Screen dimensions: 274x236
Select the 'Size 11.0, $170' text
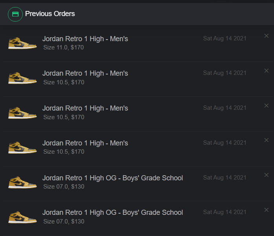point(64,47)
